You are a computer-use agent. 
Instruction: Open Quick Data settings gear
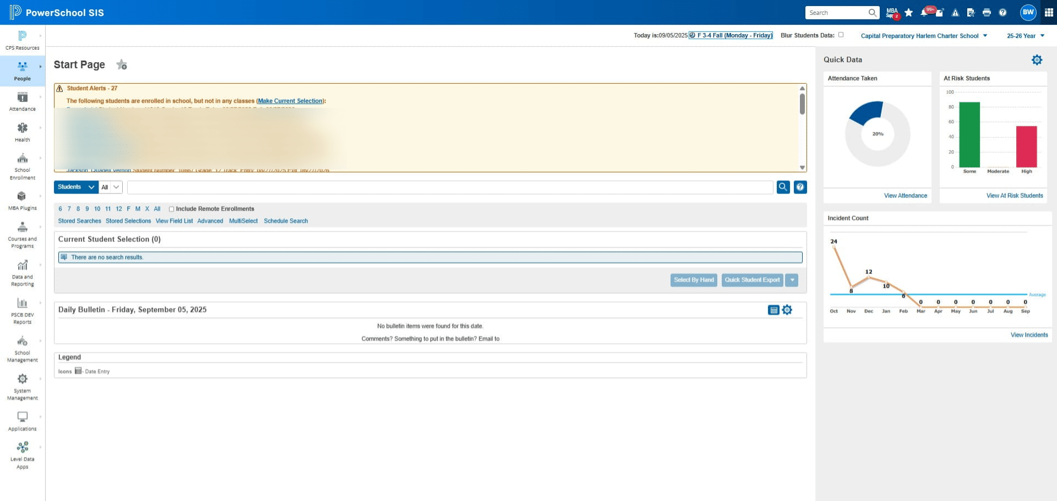[1037, 60]
